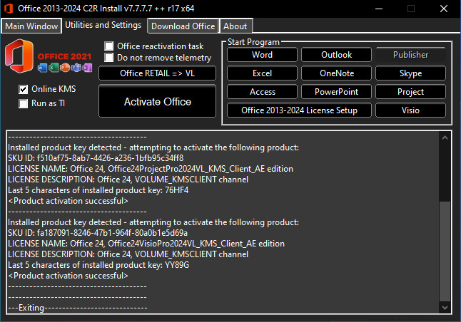Launch Word from Start Program

[x=262, y=55]
